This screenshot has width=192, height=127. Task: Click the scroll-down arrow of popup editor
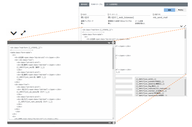113,119
